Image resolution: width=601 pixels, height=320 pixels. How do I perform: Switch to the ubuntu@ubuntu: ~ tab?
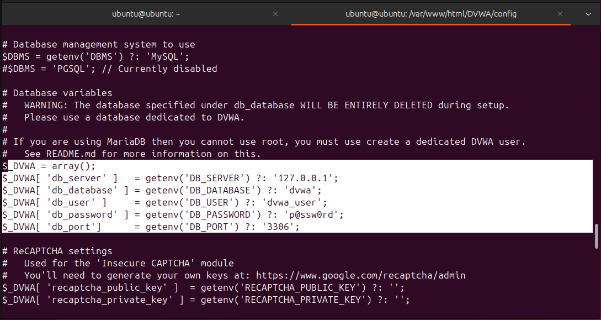pyautogui.click(x=146, y=14)
